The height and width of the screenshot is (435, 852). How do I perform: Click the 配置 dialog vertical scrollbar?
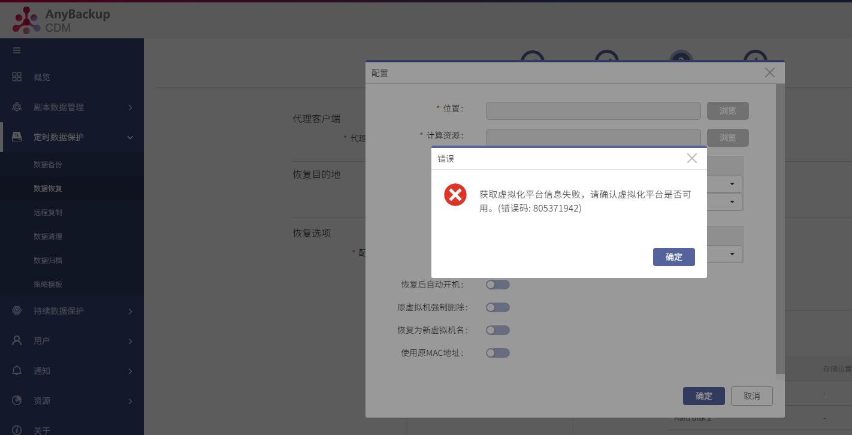tap(780, 229)
